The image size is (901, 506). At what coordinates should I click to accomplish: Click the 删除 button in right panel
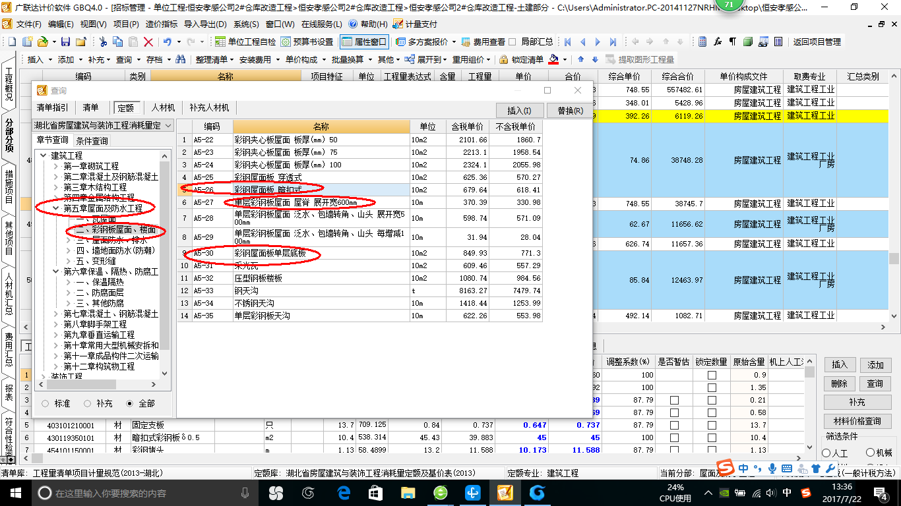coord(839,383)
